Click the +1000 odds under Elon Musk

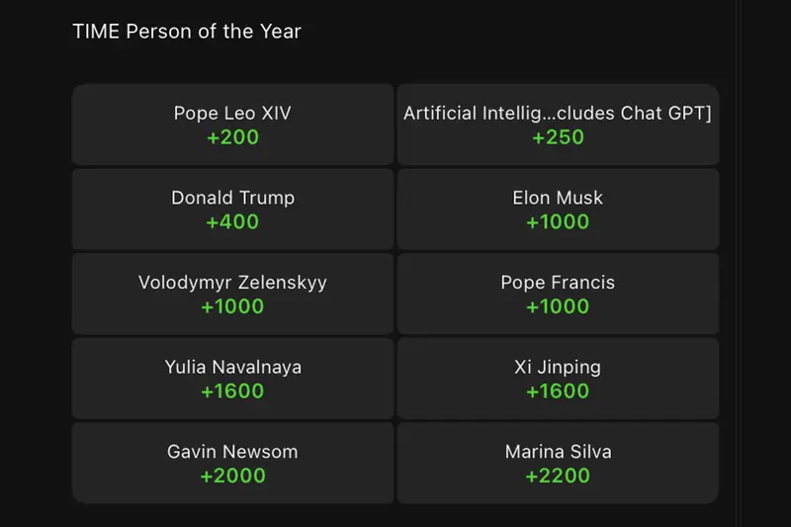(x=558, y=221)
